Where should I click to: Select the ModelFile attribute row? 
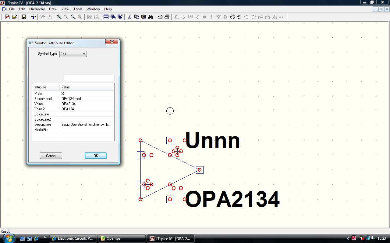coord(73,130)
